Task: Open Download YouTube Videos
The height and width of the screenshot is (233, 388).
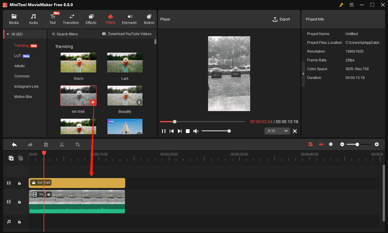Action: [127, 34]
